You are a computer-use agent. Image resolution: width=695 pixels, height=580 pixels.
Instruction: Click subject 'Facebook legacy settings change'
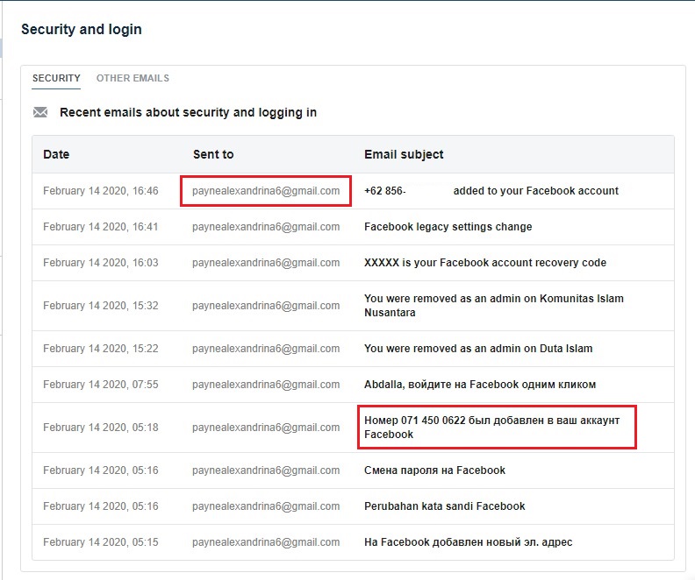[448, 227]
